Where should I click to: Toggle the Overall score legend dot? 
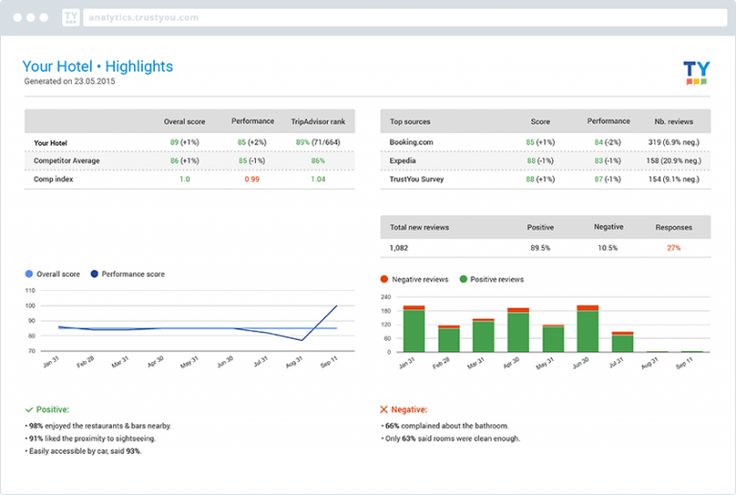coord(29,274)
